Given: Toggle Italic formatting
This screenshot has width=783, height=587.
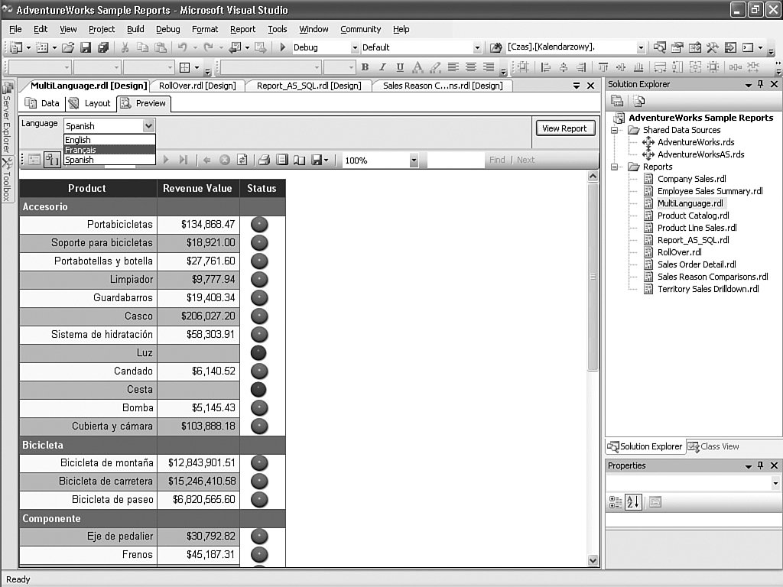Looking at the screenshot, I should pos(382,67).
